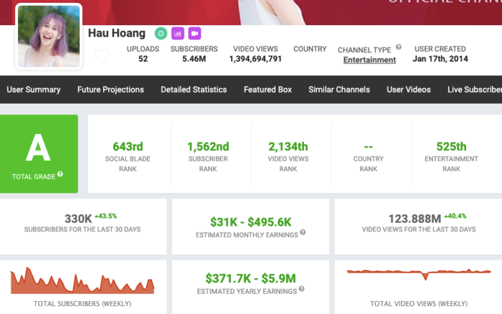Open the User Summary tab
502x314 pixels.
pyautogui.click(x=34, y=90)
